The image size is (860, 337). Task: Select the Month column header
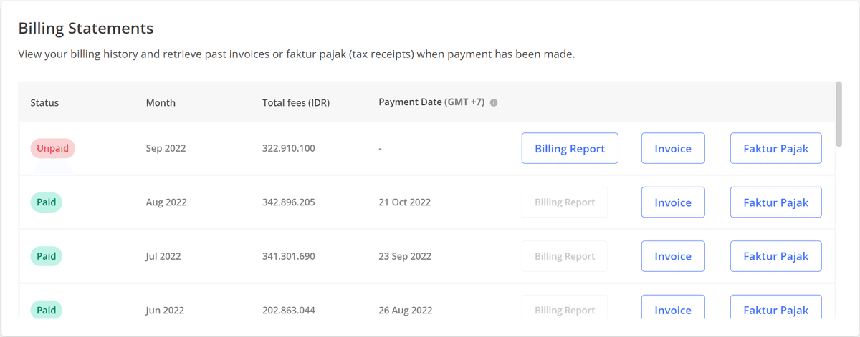coord(161,102)
